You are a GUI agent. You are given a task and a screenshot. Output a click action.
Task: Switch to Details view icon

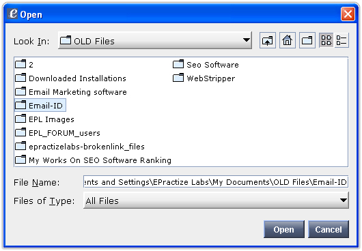tap(342, 40)
